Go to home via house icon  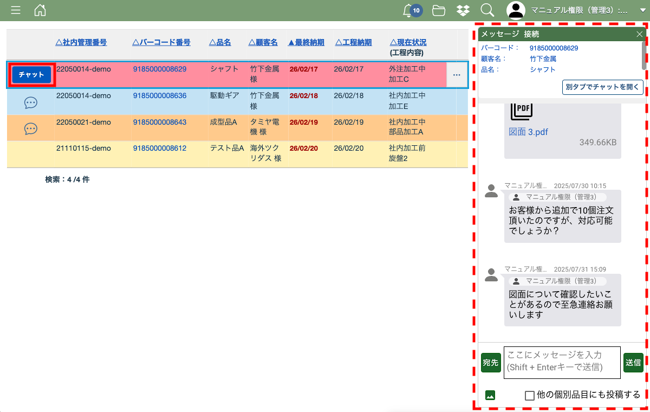[x=40, y=10]
